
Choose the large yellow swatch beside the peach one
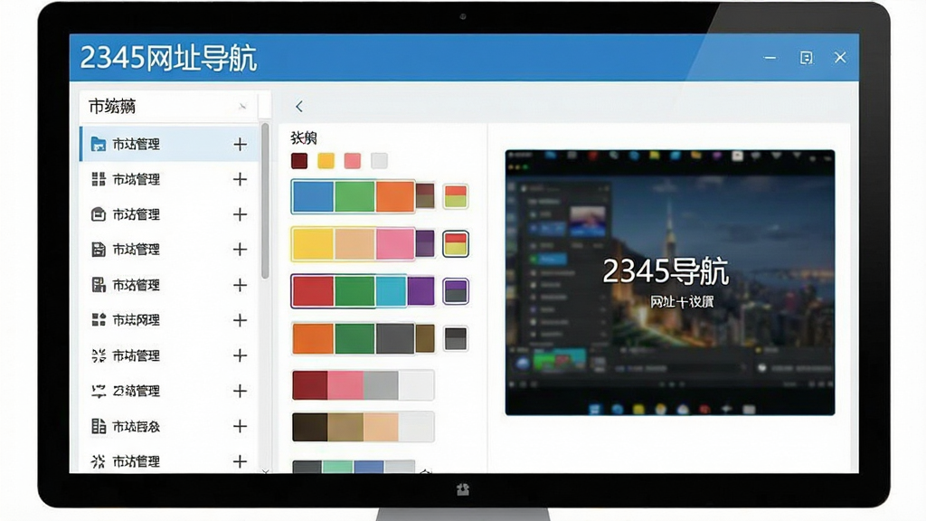(313, 244)
